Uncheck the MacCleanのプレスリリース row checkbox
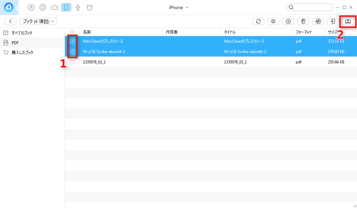Screen dimensions: 357x208 (x=72, y=41)
